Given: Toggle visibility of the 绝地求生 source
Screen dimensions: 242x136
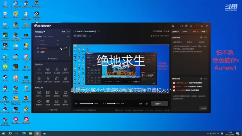Looking at the screenshot, I should [61, 48].
